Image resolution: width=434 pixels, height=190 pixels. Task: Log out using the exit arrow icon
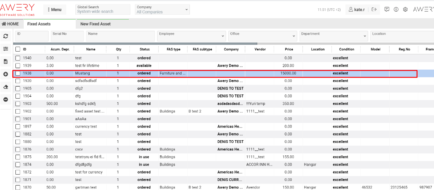click(x=374, y=9)
